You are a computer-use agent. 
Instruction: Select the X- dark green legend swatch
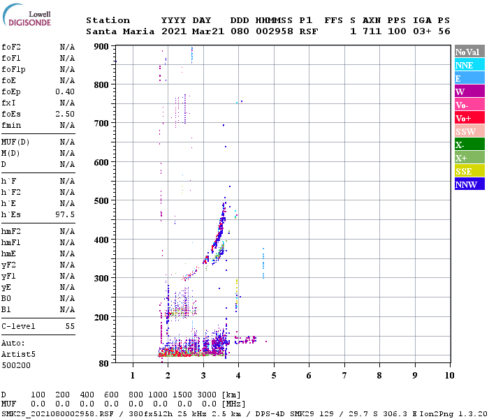pyautogui.click(x=469, y=145)
